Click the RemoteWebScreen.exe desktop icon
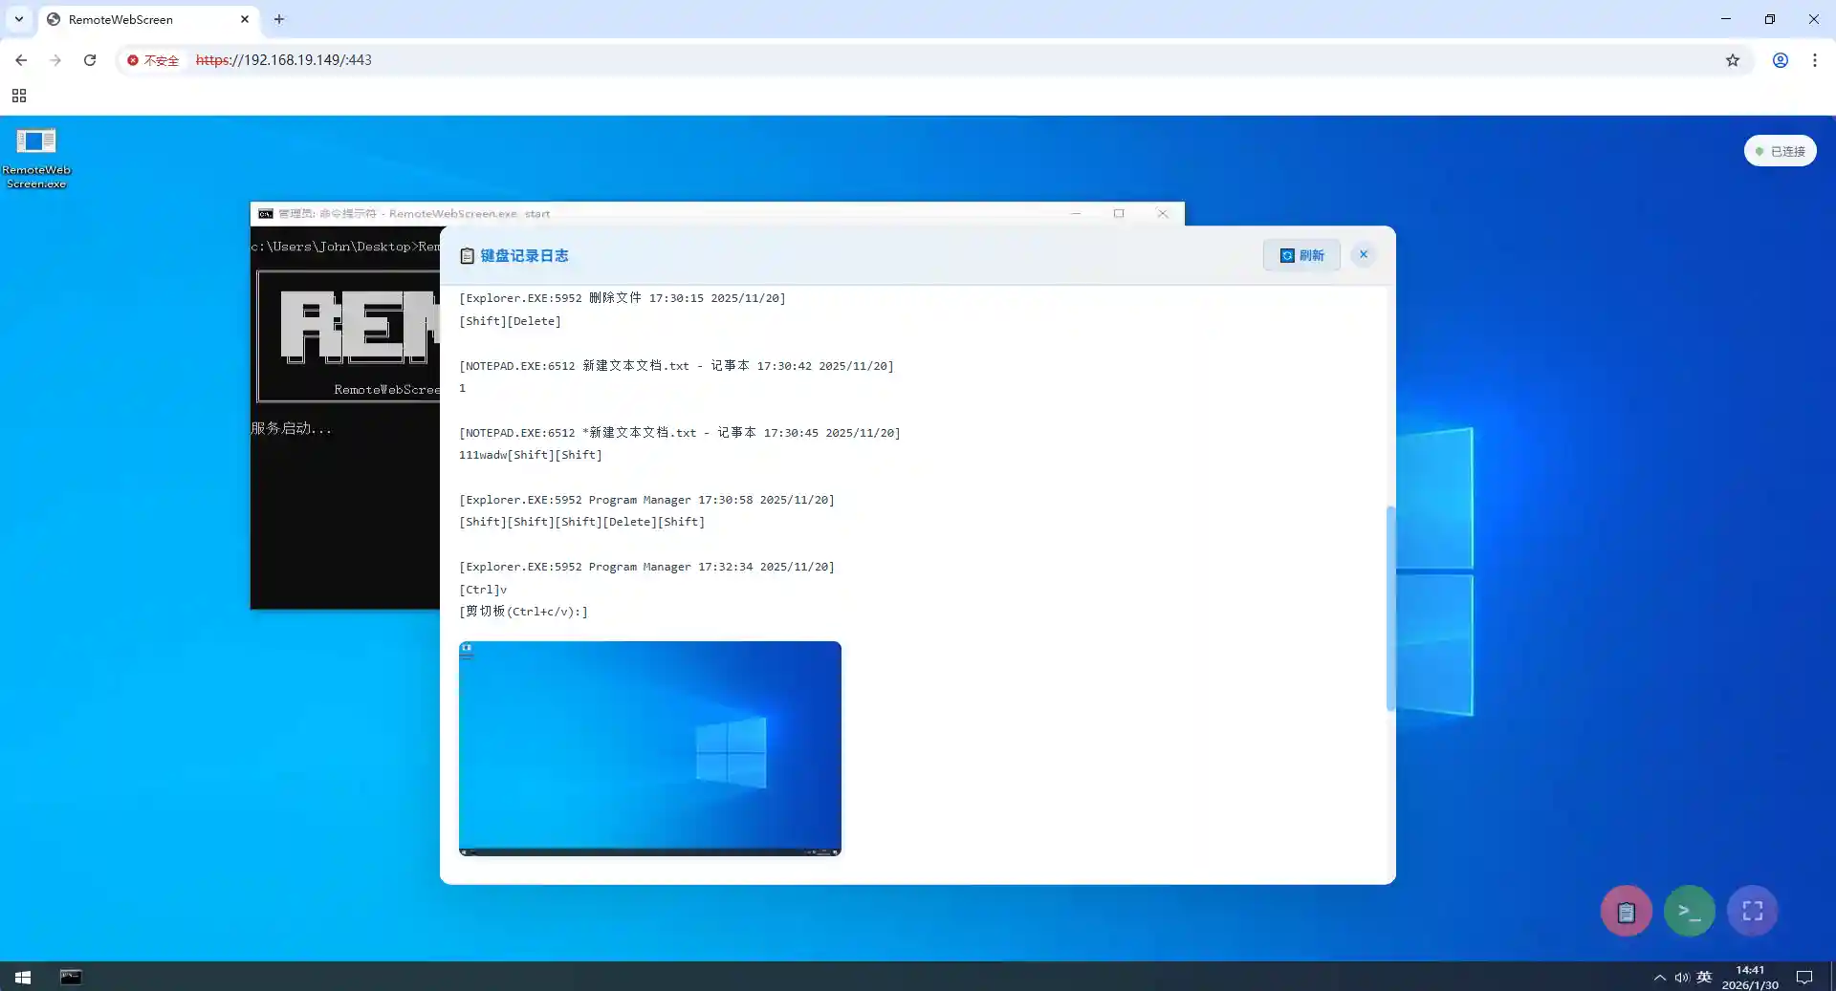Viewport: 1836px width, 991px height. (x=36, y=157)
